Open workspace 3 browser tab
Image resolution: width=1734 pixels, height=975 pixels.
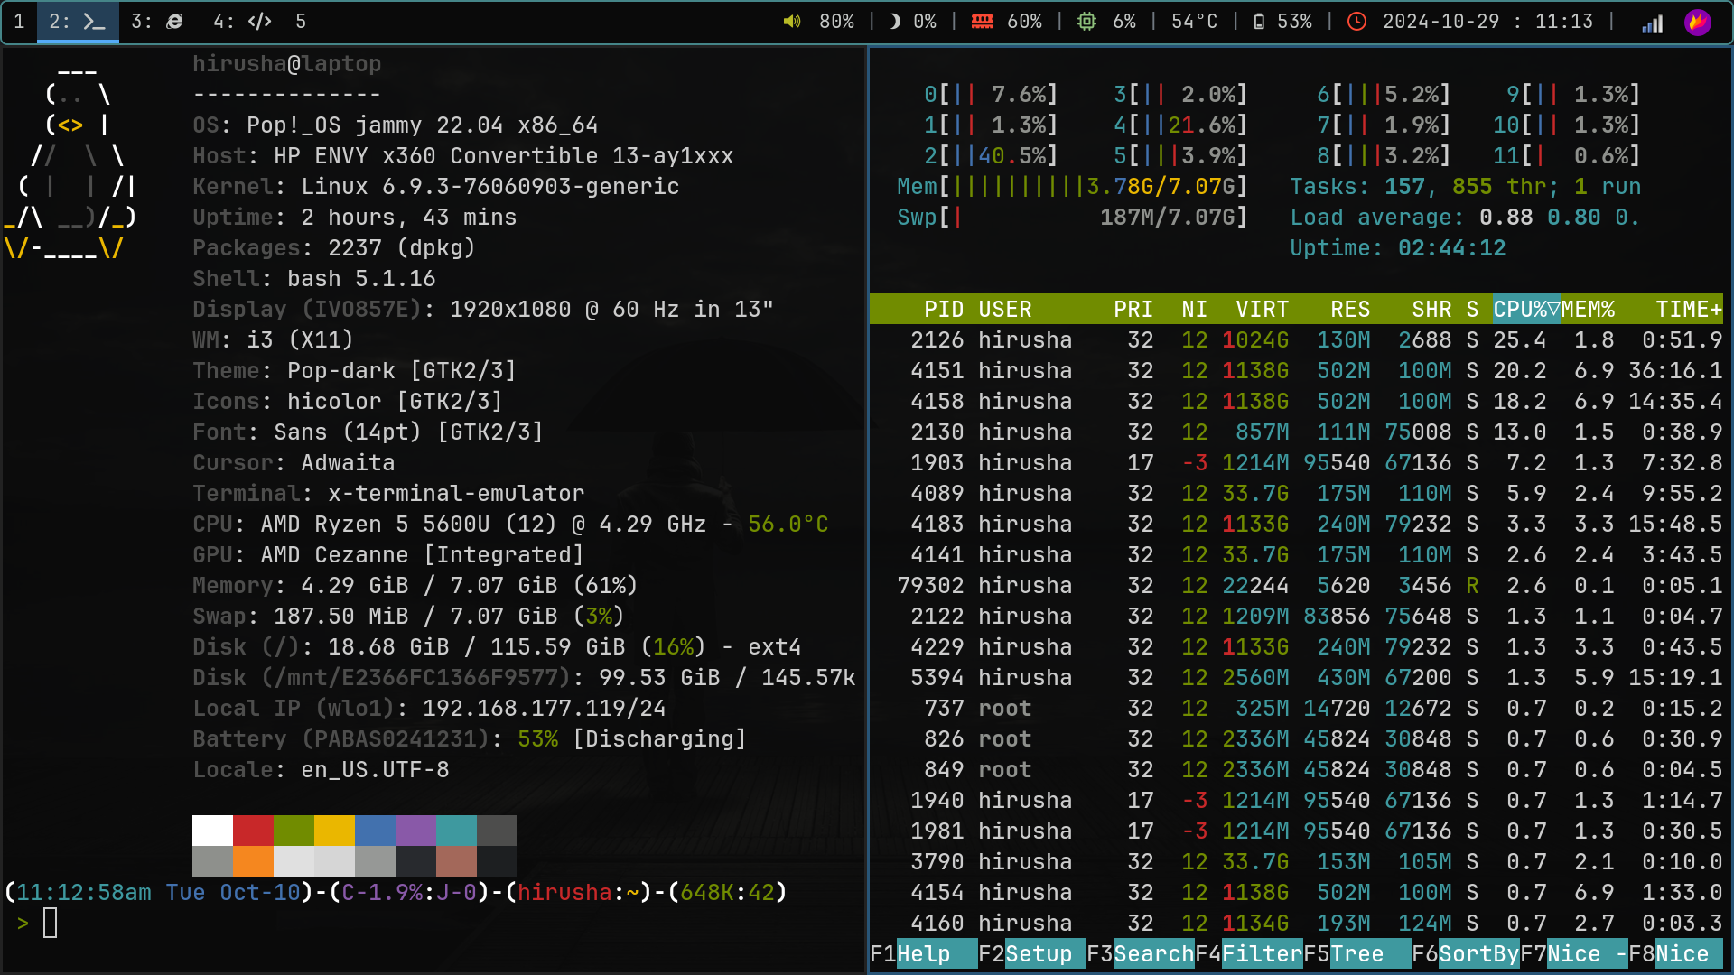pos(157,22)
